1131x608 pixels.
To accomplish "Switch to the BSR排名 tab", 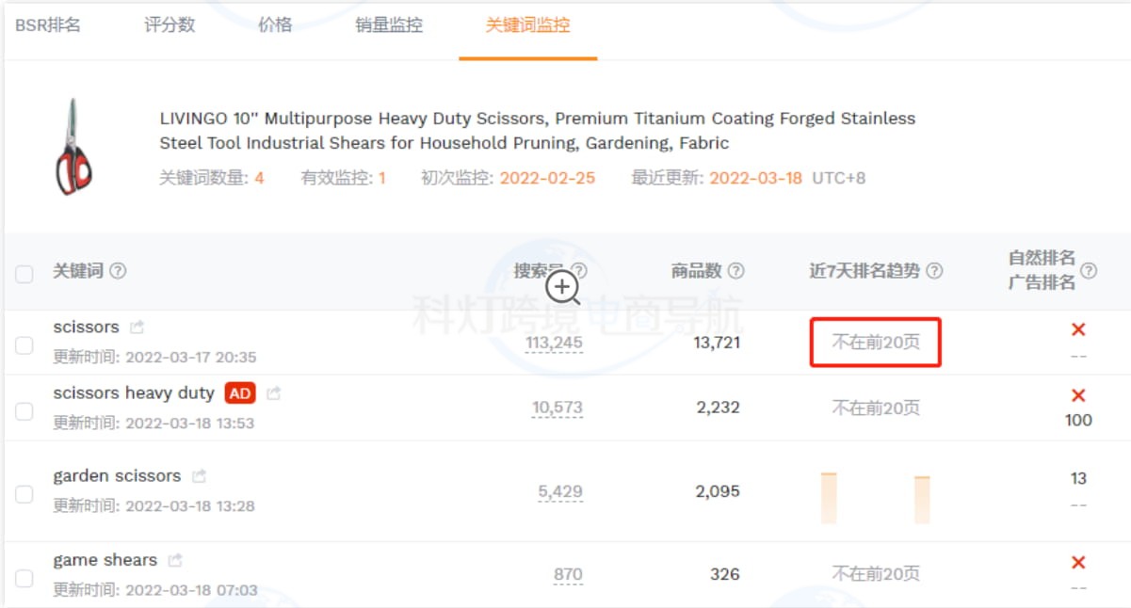I will tap(48, 25).
